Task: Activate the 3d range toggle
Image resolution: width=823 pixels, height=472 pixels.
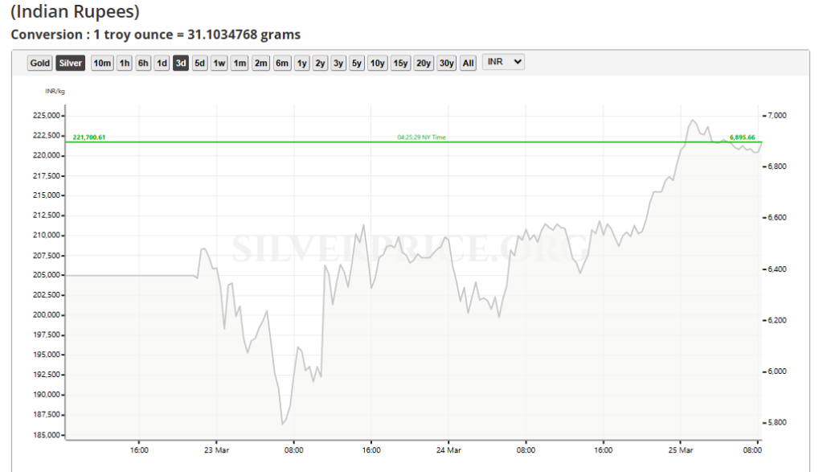Action: point(180,63)
